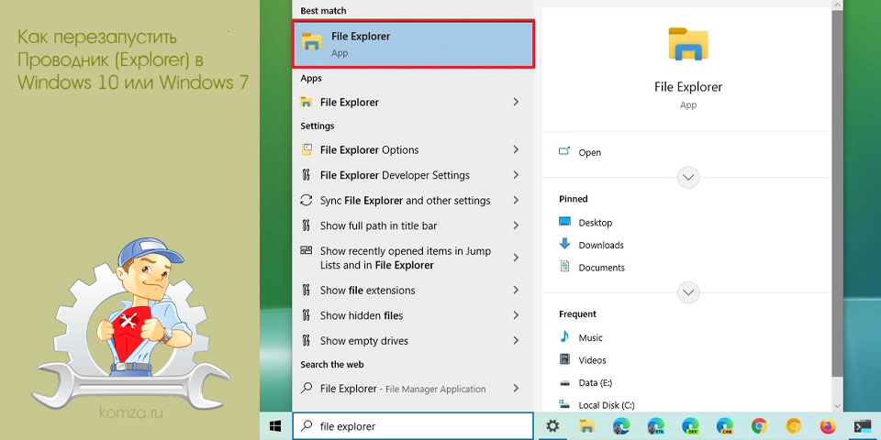Screen dimensions: 881x440
Task: Launch Edge Canary from the taskbar
Action: point(725,426)
